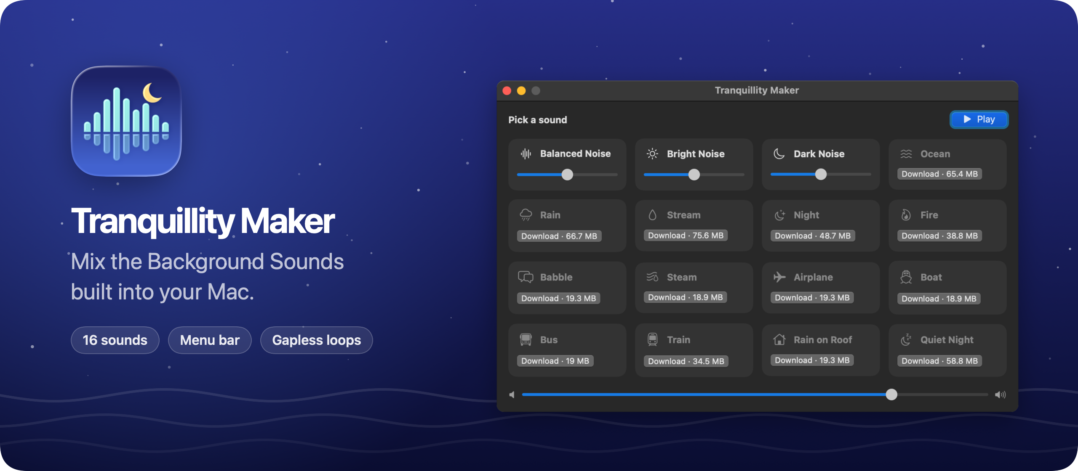
Task: Click the Fire flame icon
Action: click(906, 215)
